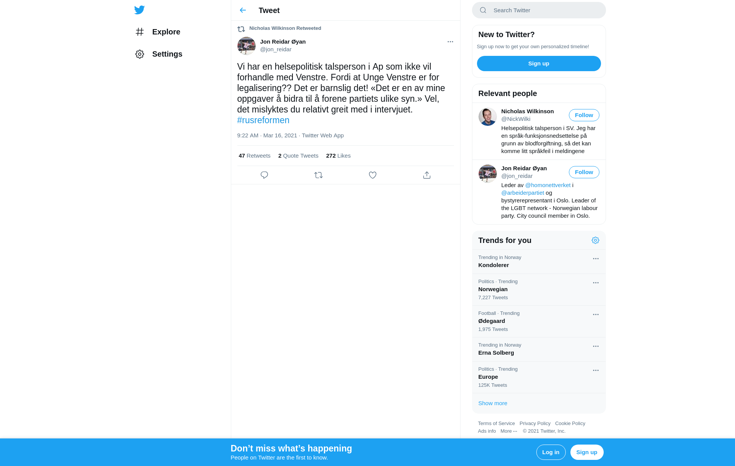Image resolution: width=735 pixels, height=466 pixels.
Task: Open the #rusreformen hashtag link
Action: coord(263,120)
